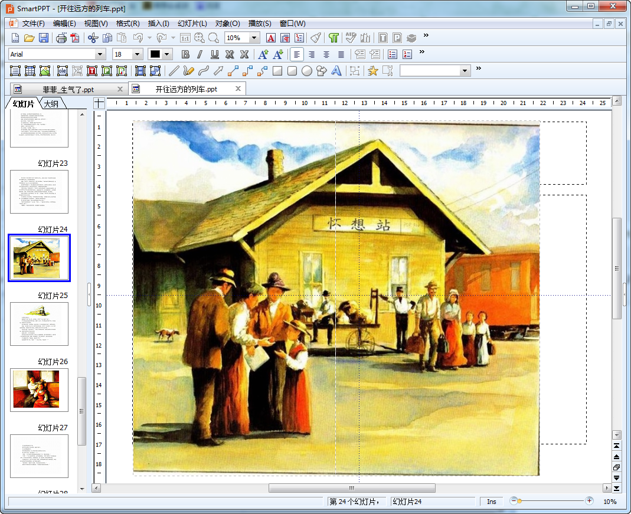This screenshot has width=631, height=514.
Task: Open object animation with the star icon
Action: point(373,71)
